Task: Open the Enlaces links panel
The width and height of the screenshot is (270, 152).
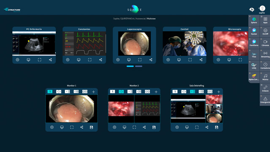Action: [265, 89]
